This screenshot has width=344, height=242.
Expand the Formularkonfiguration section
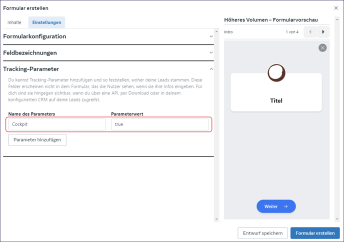108,36
